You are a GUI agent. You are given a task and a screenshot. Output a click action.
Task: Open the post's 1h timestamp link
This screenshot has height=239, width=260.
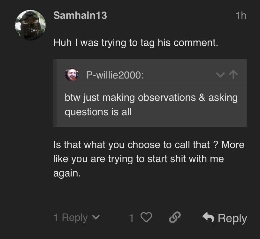(241, 15)
